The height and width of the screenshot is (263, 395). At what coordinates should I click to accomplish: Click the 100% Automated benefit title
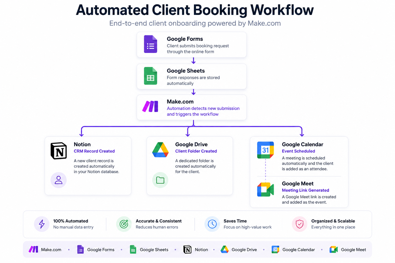70,221
